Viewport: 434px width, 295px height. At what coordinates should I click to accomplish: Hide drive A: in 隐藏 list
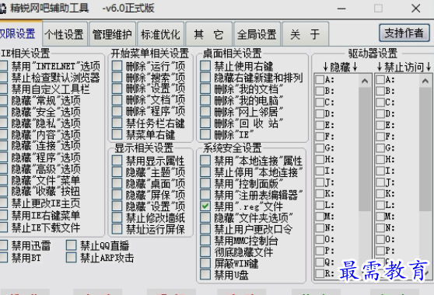(x=320, y=79)
